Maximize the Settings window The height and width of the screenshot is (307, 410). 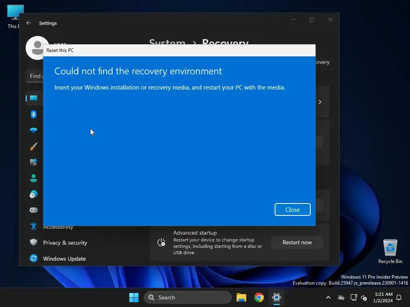312,20
